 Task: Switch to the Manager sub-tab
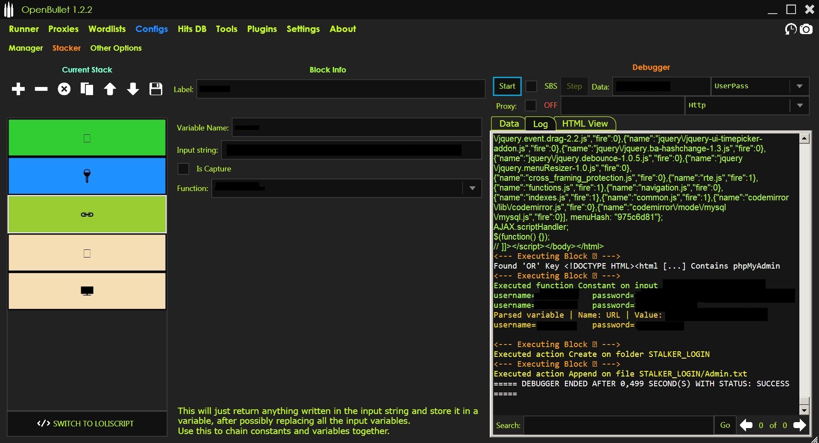[x=26, y=48]
